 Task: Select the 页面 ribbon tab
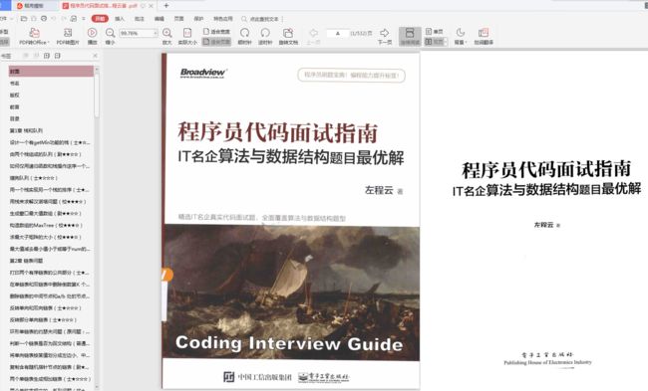[178, 19]
